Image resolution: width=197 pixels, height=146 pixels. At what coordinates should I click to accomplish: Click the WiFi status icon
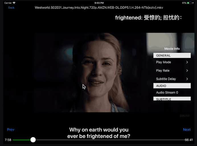(14, 3)
